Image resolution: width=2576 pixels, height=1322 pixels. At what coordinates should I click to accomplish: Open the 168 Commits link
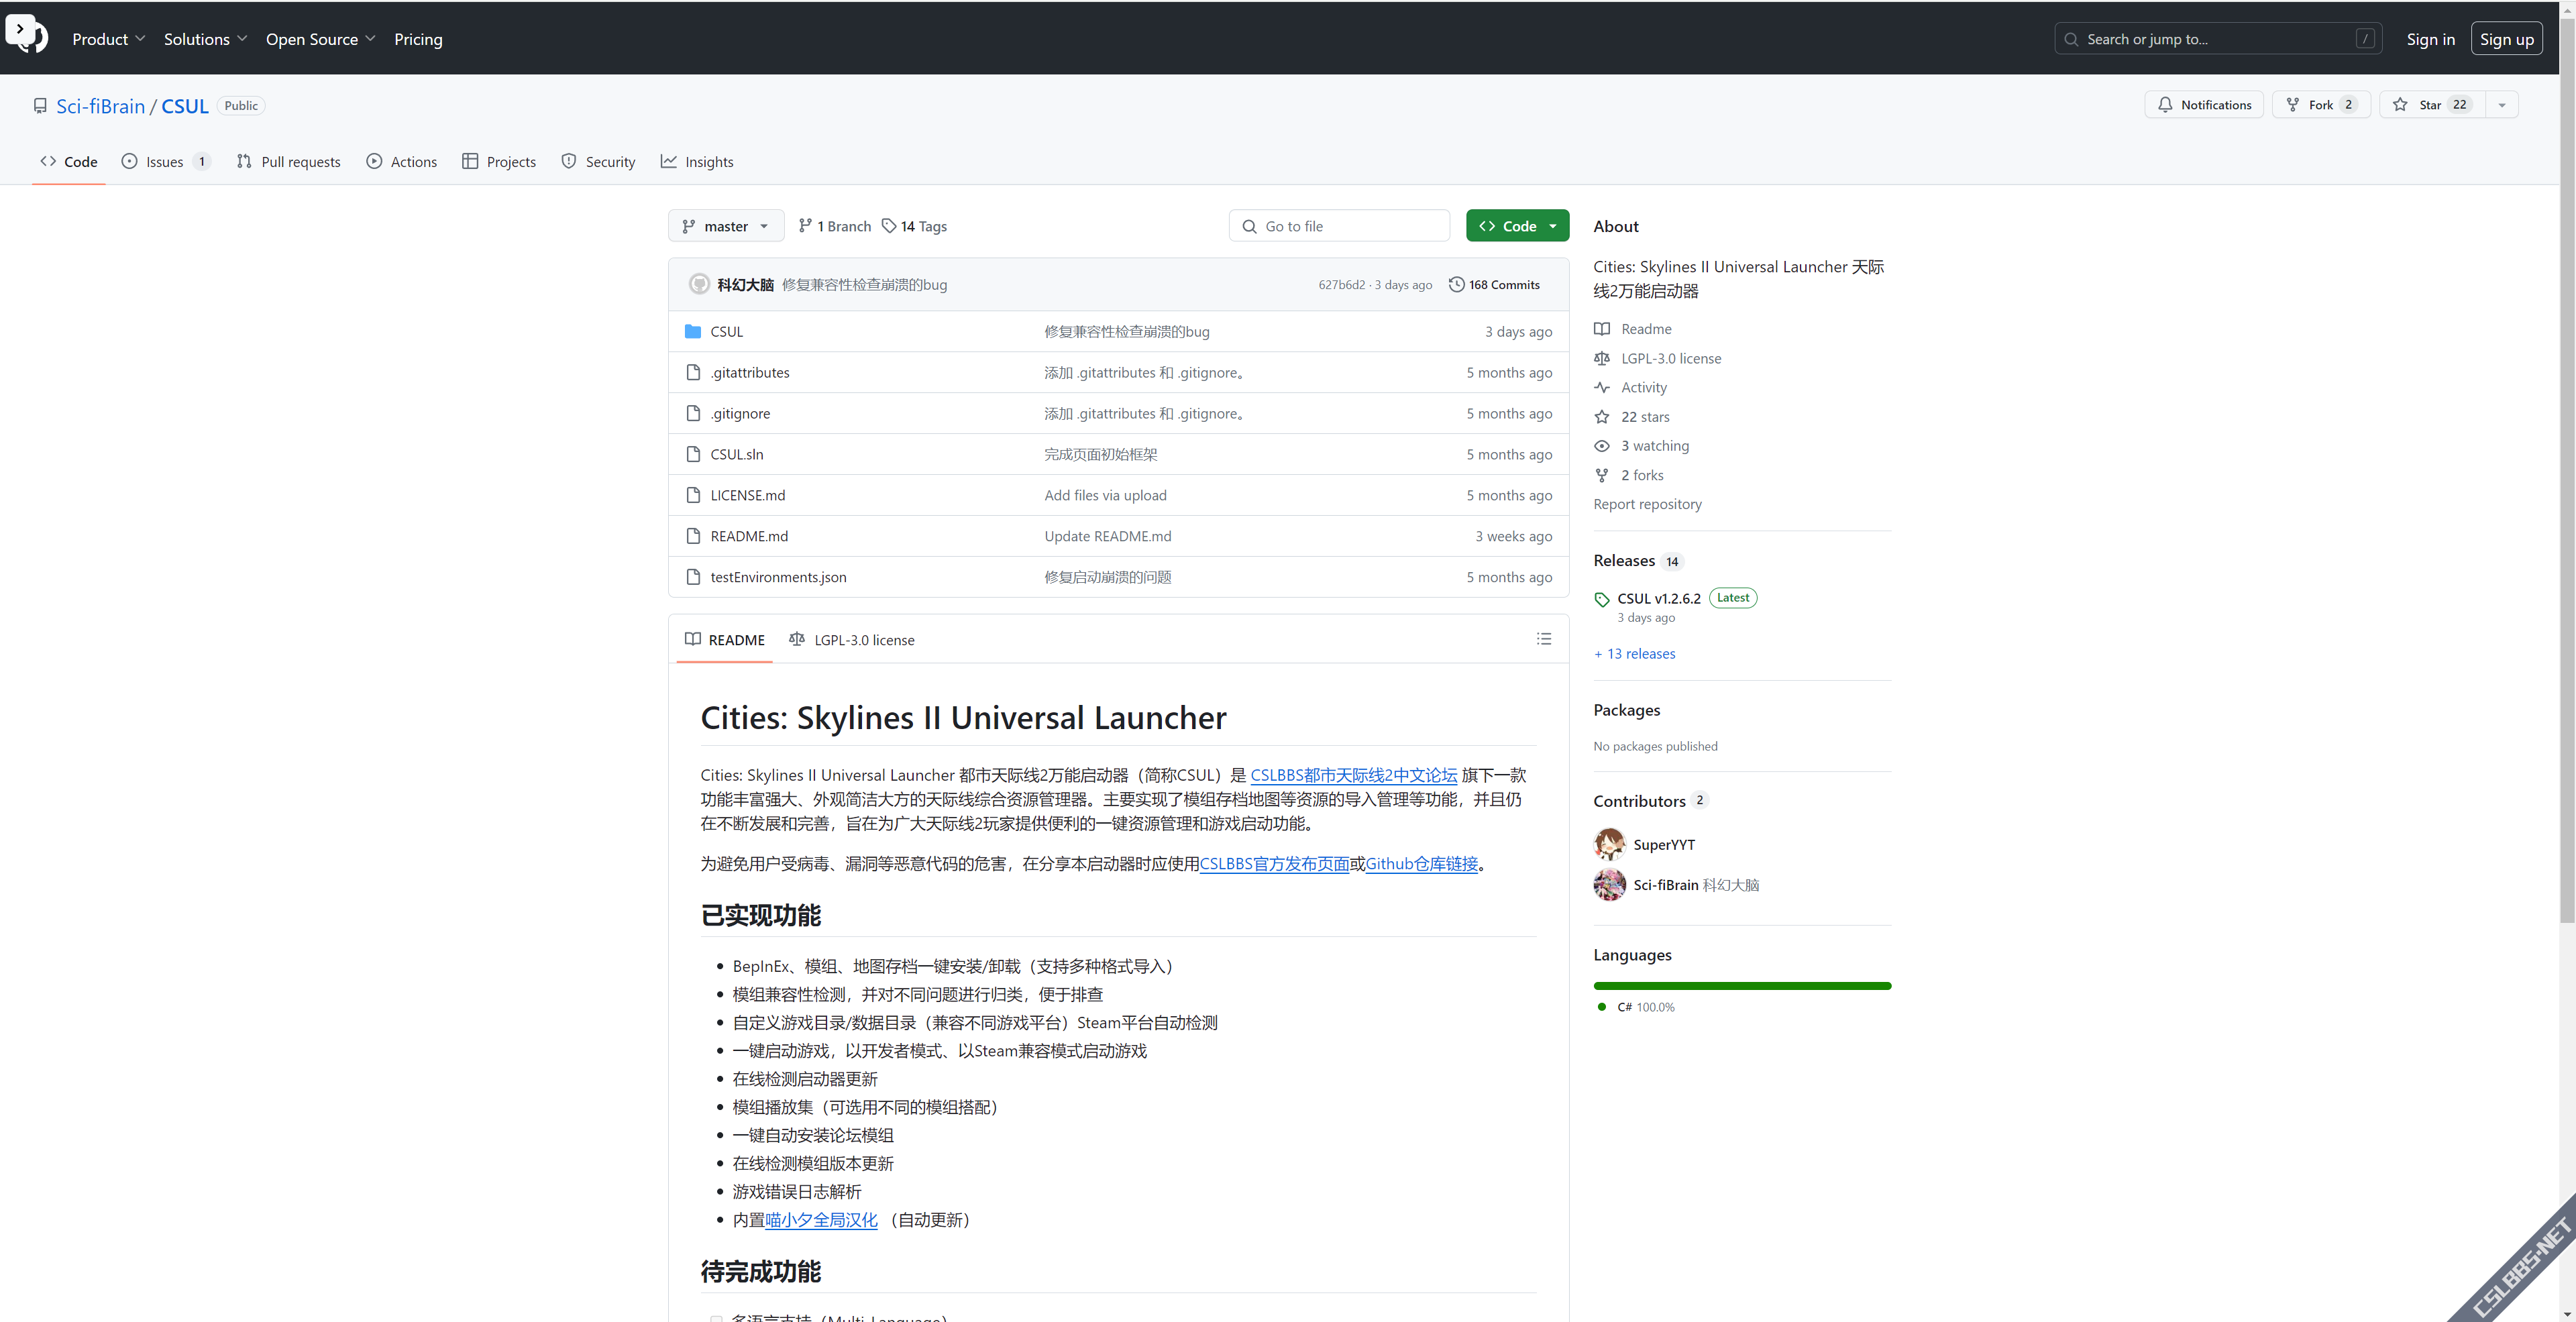(x=1495, y=284)
